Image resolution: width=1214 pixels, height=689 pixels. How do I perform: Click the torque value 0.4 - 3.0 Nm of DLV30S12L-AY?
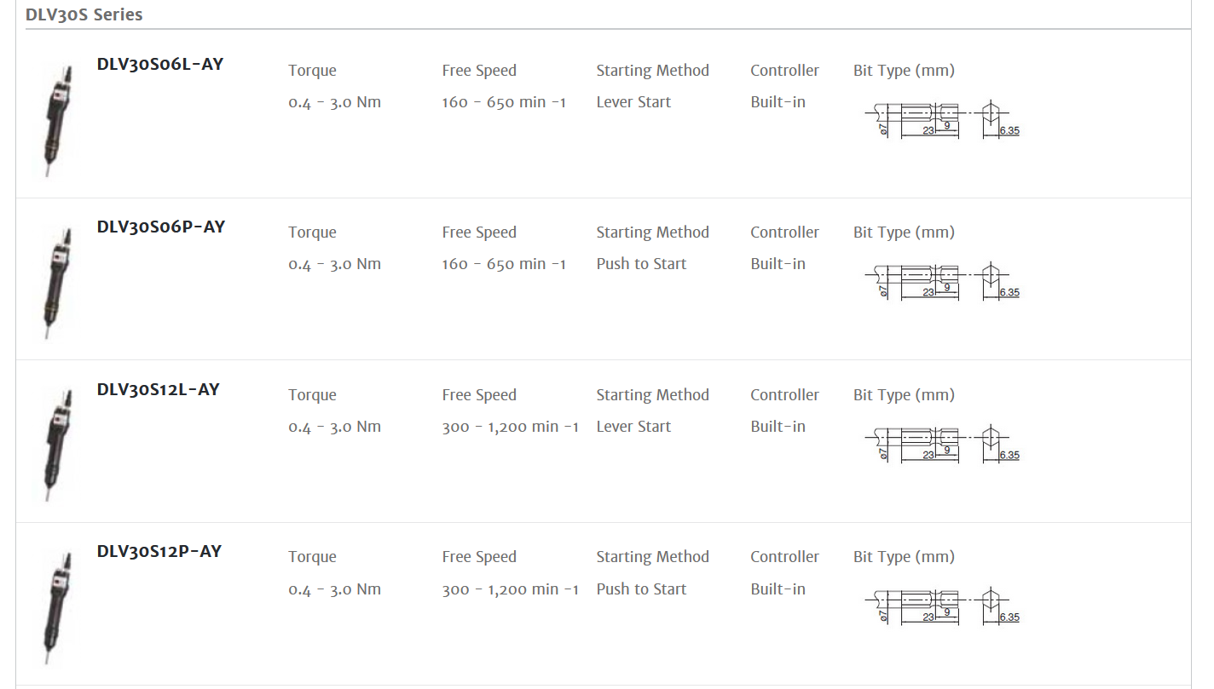tap(334, 427)
